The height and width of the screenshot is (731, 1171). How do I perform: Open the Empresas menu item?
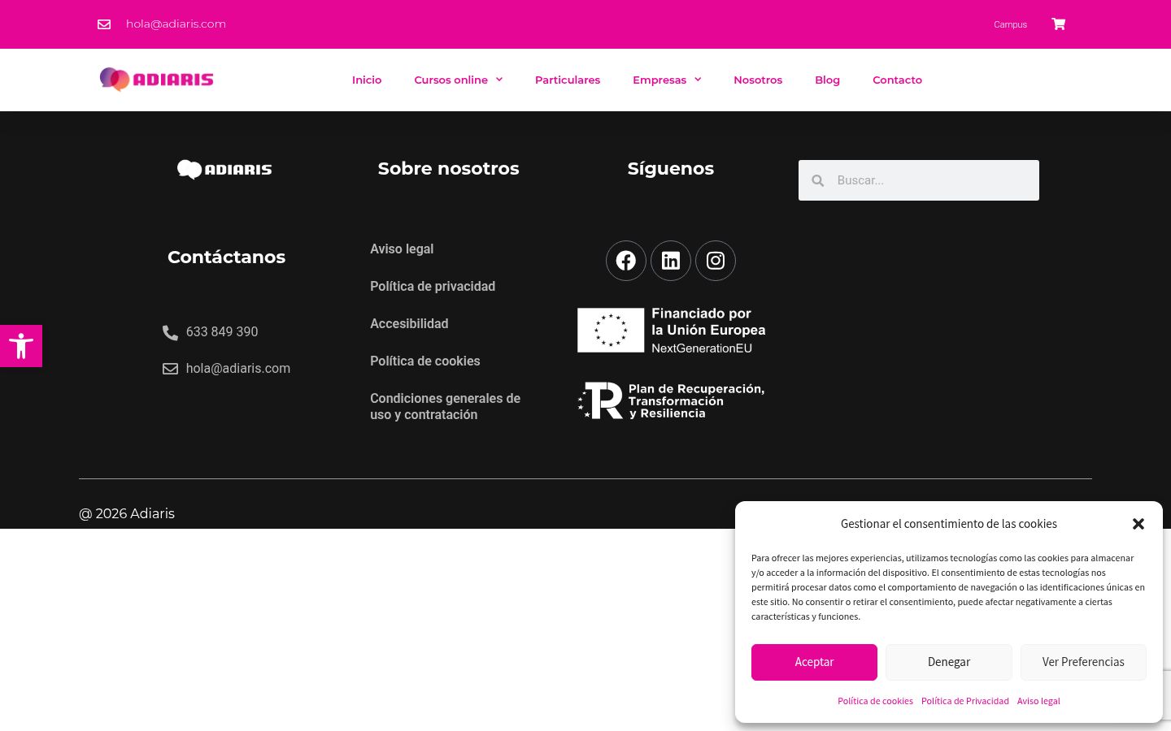660,80
